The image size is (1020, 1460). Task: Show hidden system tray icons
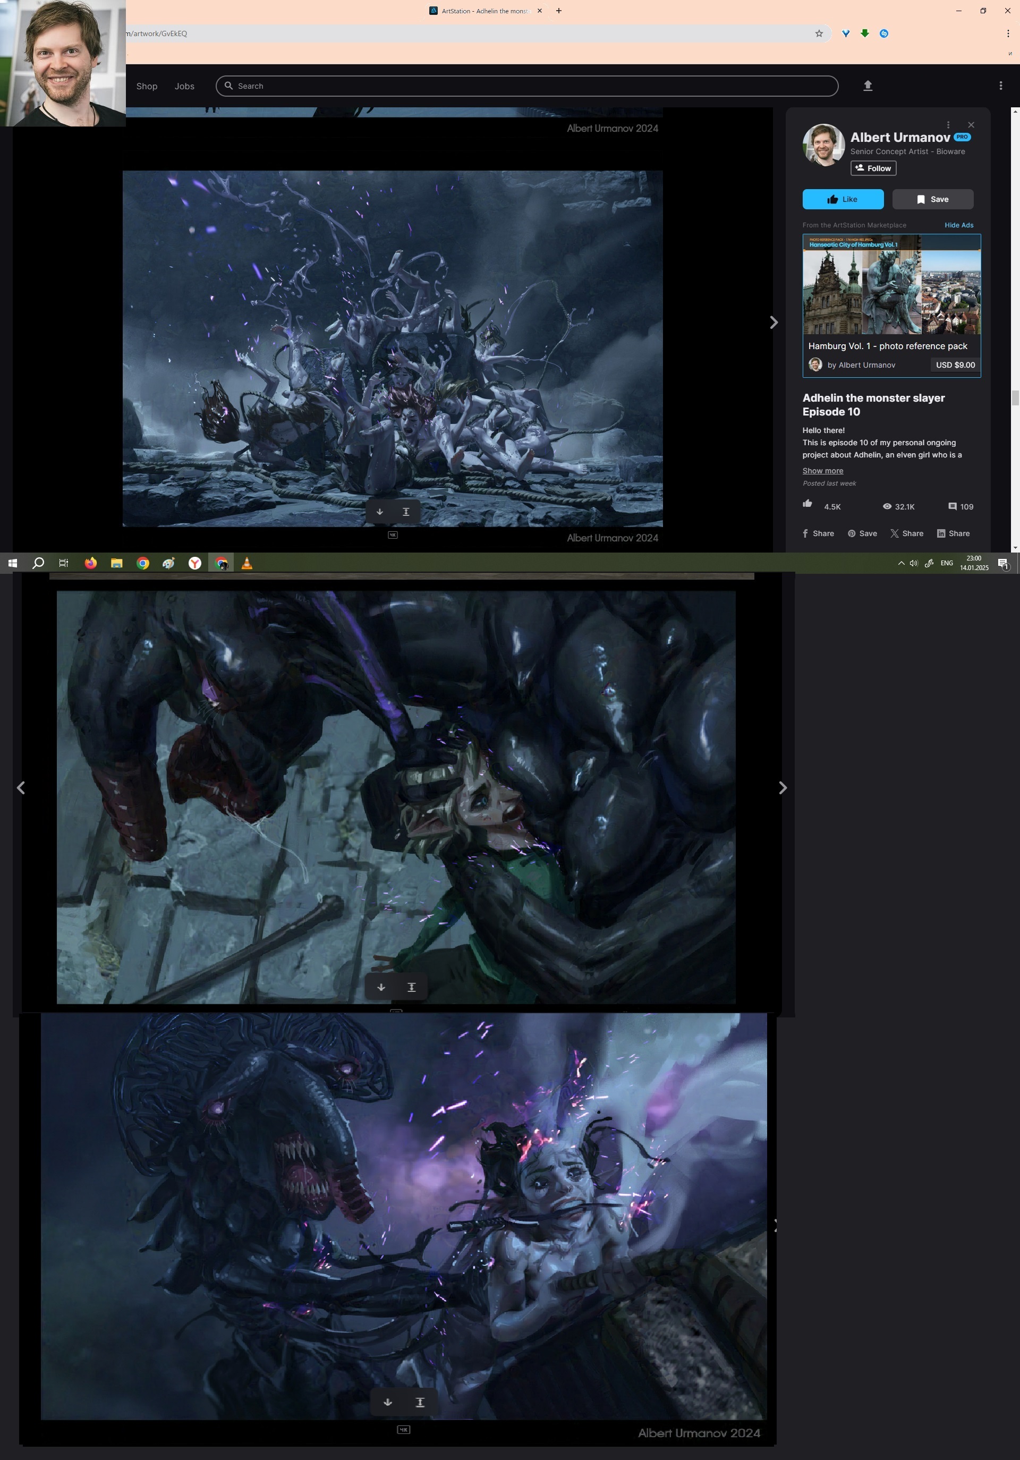[x=901, y=563]
